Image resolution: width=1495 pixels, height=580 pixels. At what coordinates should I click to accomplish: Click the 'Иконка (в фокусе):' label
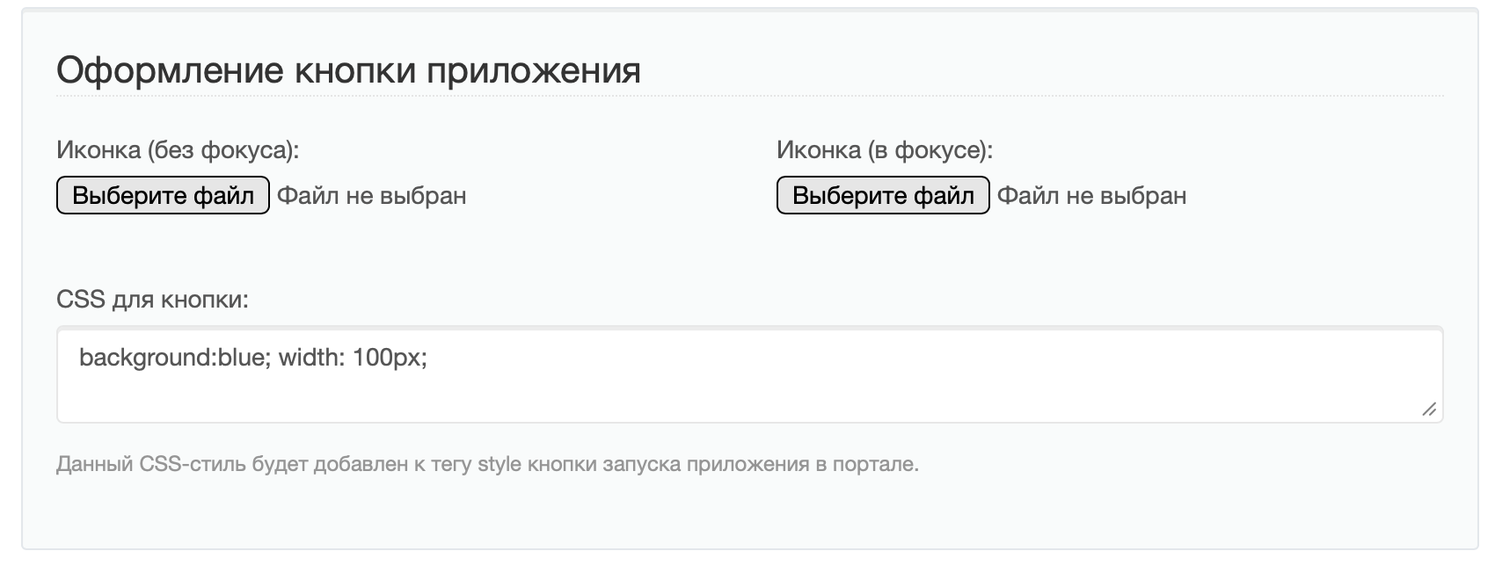pyautogui.click(x=884, y=150)
